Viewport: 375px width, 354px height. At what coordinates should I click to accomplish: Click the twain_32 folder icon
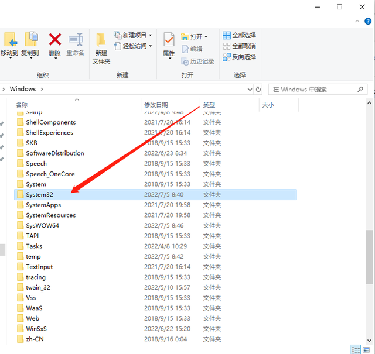[x=20, y=287]
